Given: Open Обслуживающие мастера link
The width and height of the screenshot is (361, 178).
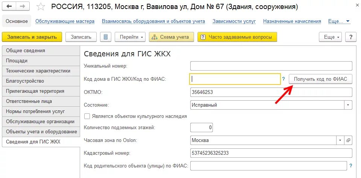Looking at the screenshot, I should pyautogui.click(x=65, y=21).
